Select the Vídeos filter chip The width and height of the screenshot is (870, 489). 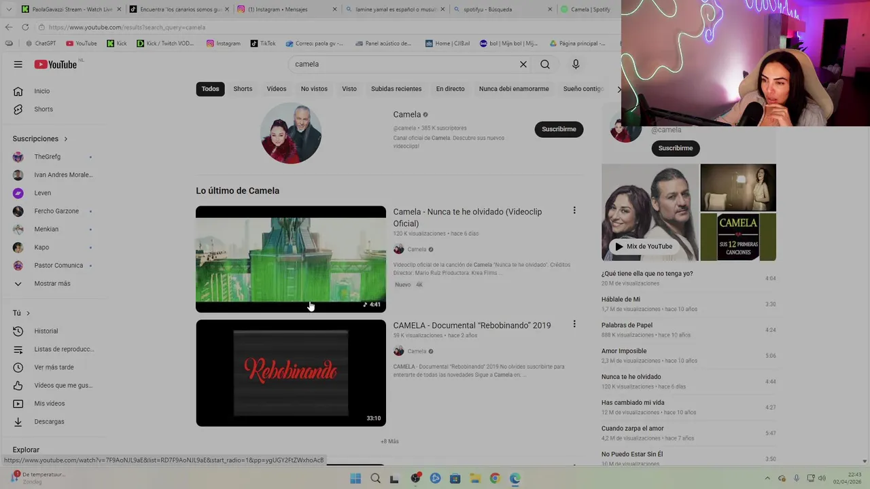click(x=277, y=89)
